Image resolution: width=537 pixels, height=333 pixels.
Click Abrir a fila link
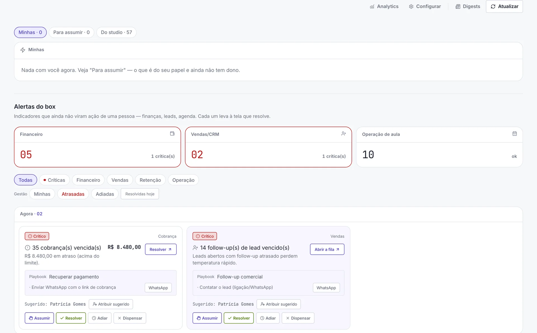(x=327, y=249)
